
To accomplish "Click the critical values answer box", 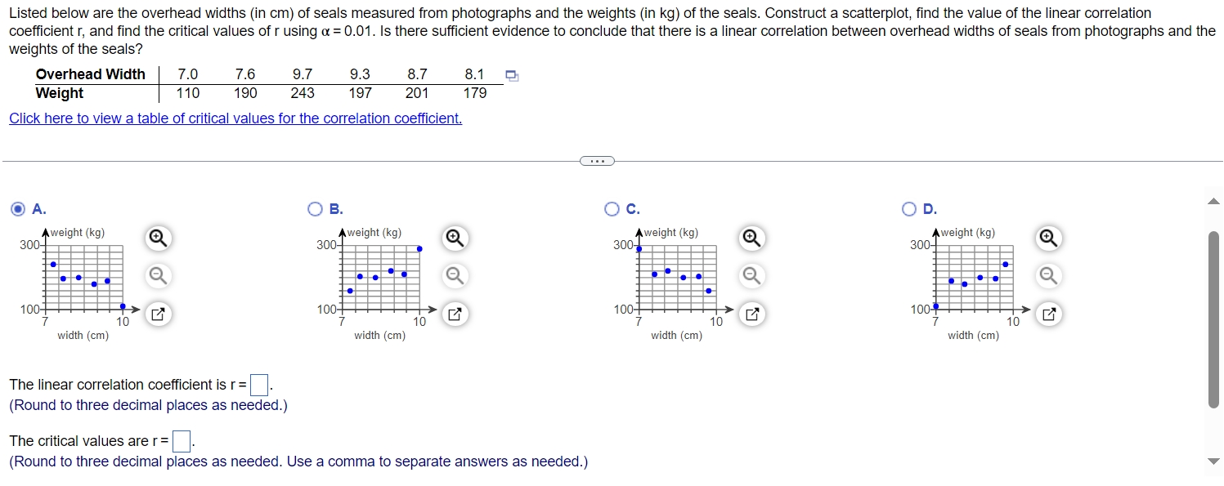I will (181, 440).
